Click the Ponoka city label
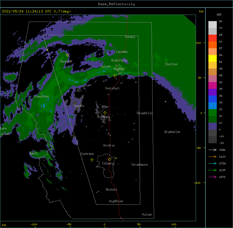 [x=130, y=37]
